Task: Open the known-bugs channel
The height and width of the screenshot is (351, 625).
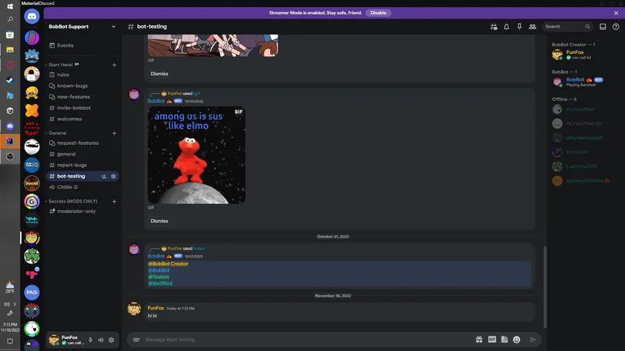Action: [x=83, y=86]
